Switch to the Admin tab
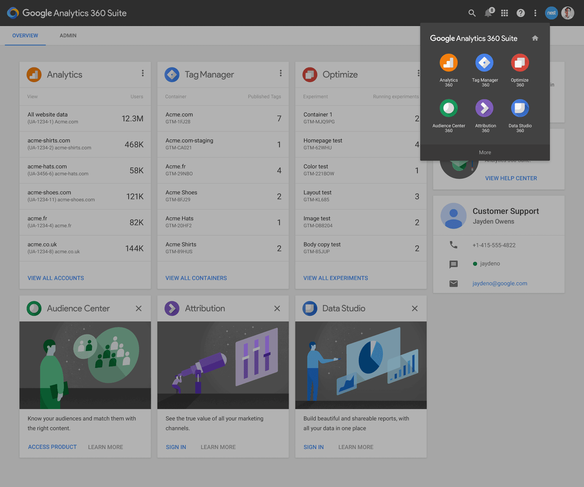 point(68,35)
